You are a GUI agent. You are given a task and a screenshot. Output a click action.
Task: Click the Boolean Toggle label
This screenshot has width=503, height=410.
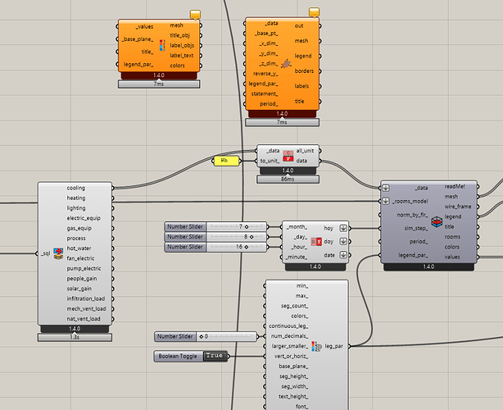[x=178, y=357]
